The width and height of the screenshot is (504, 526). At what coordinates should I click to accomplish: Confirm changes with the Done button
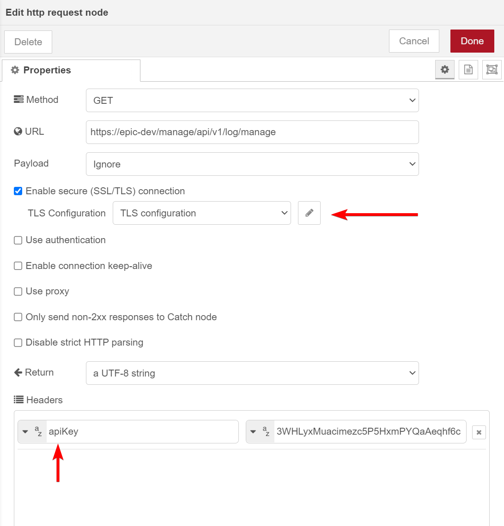[472, 41]
